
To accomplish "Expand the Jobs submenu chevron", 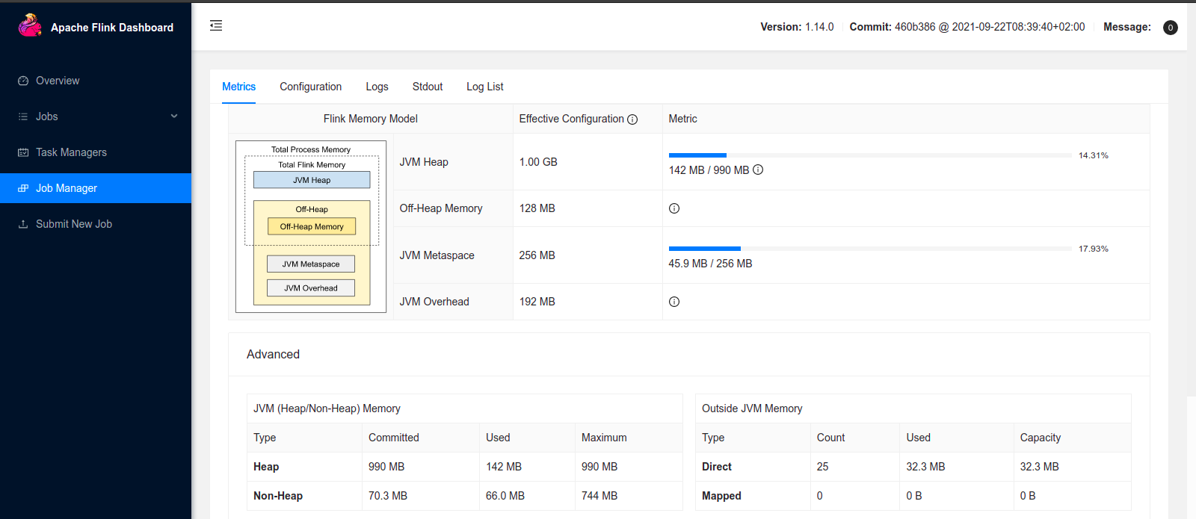I will coord(174,116).
